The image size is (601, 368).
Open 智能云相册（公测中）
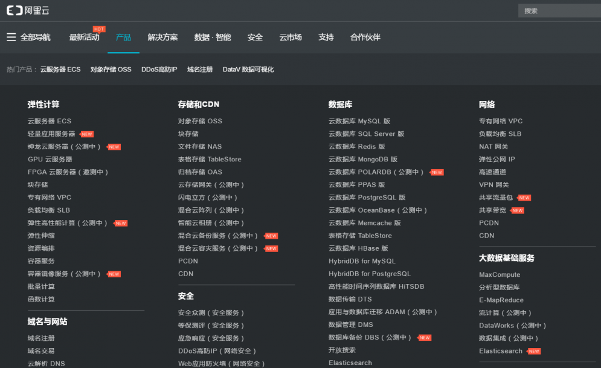(211, 223)
